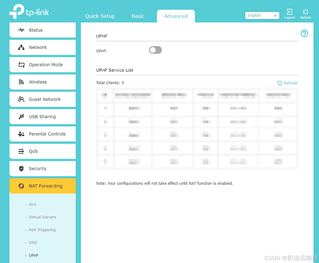
Task: Open the English language dropdown
Action: click(x=262, y=15)
